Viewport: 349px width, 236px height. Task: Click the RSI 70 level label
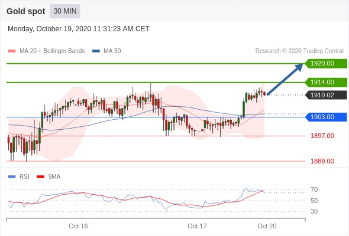(314, 189)
